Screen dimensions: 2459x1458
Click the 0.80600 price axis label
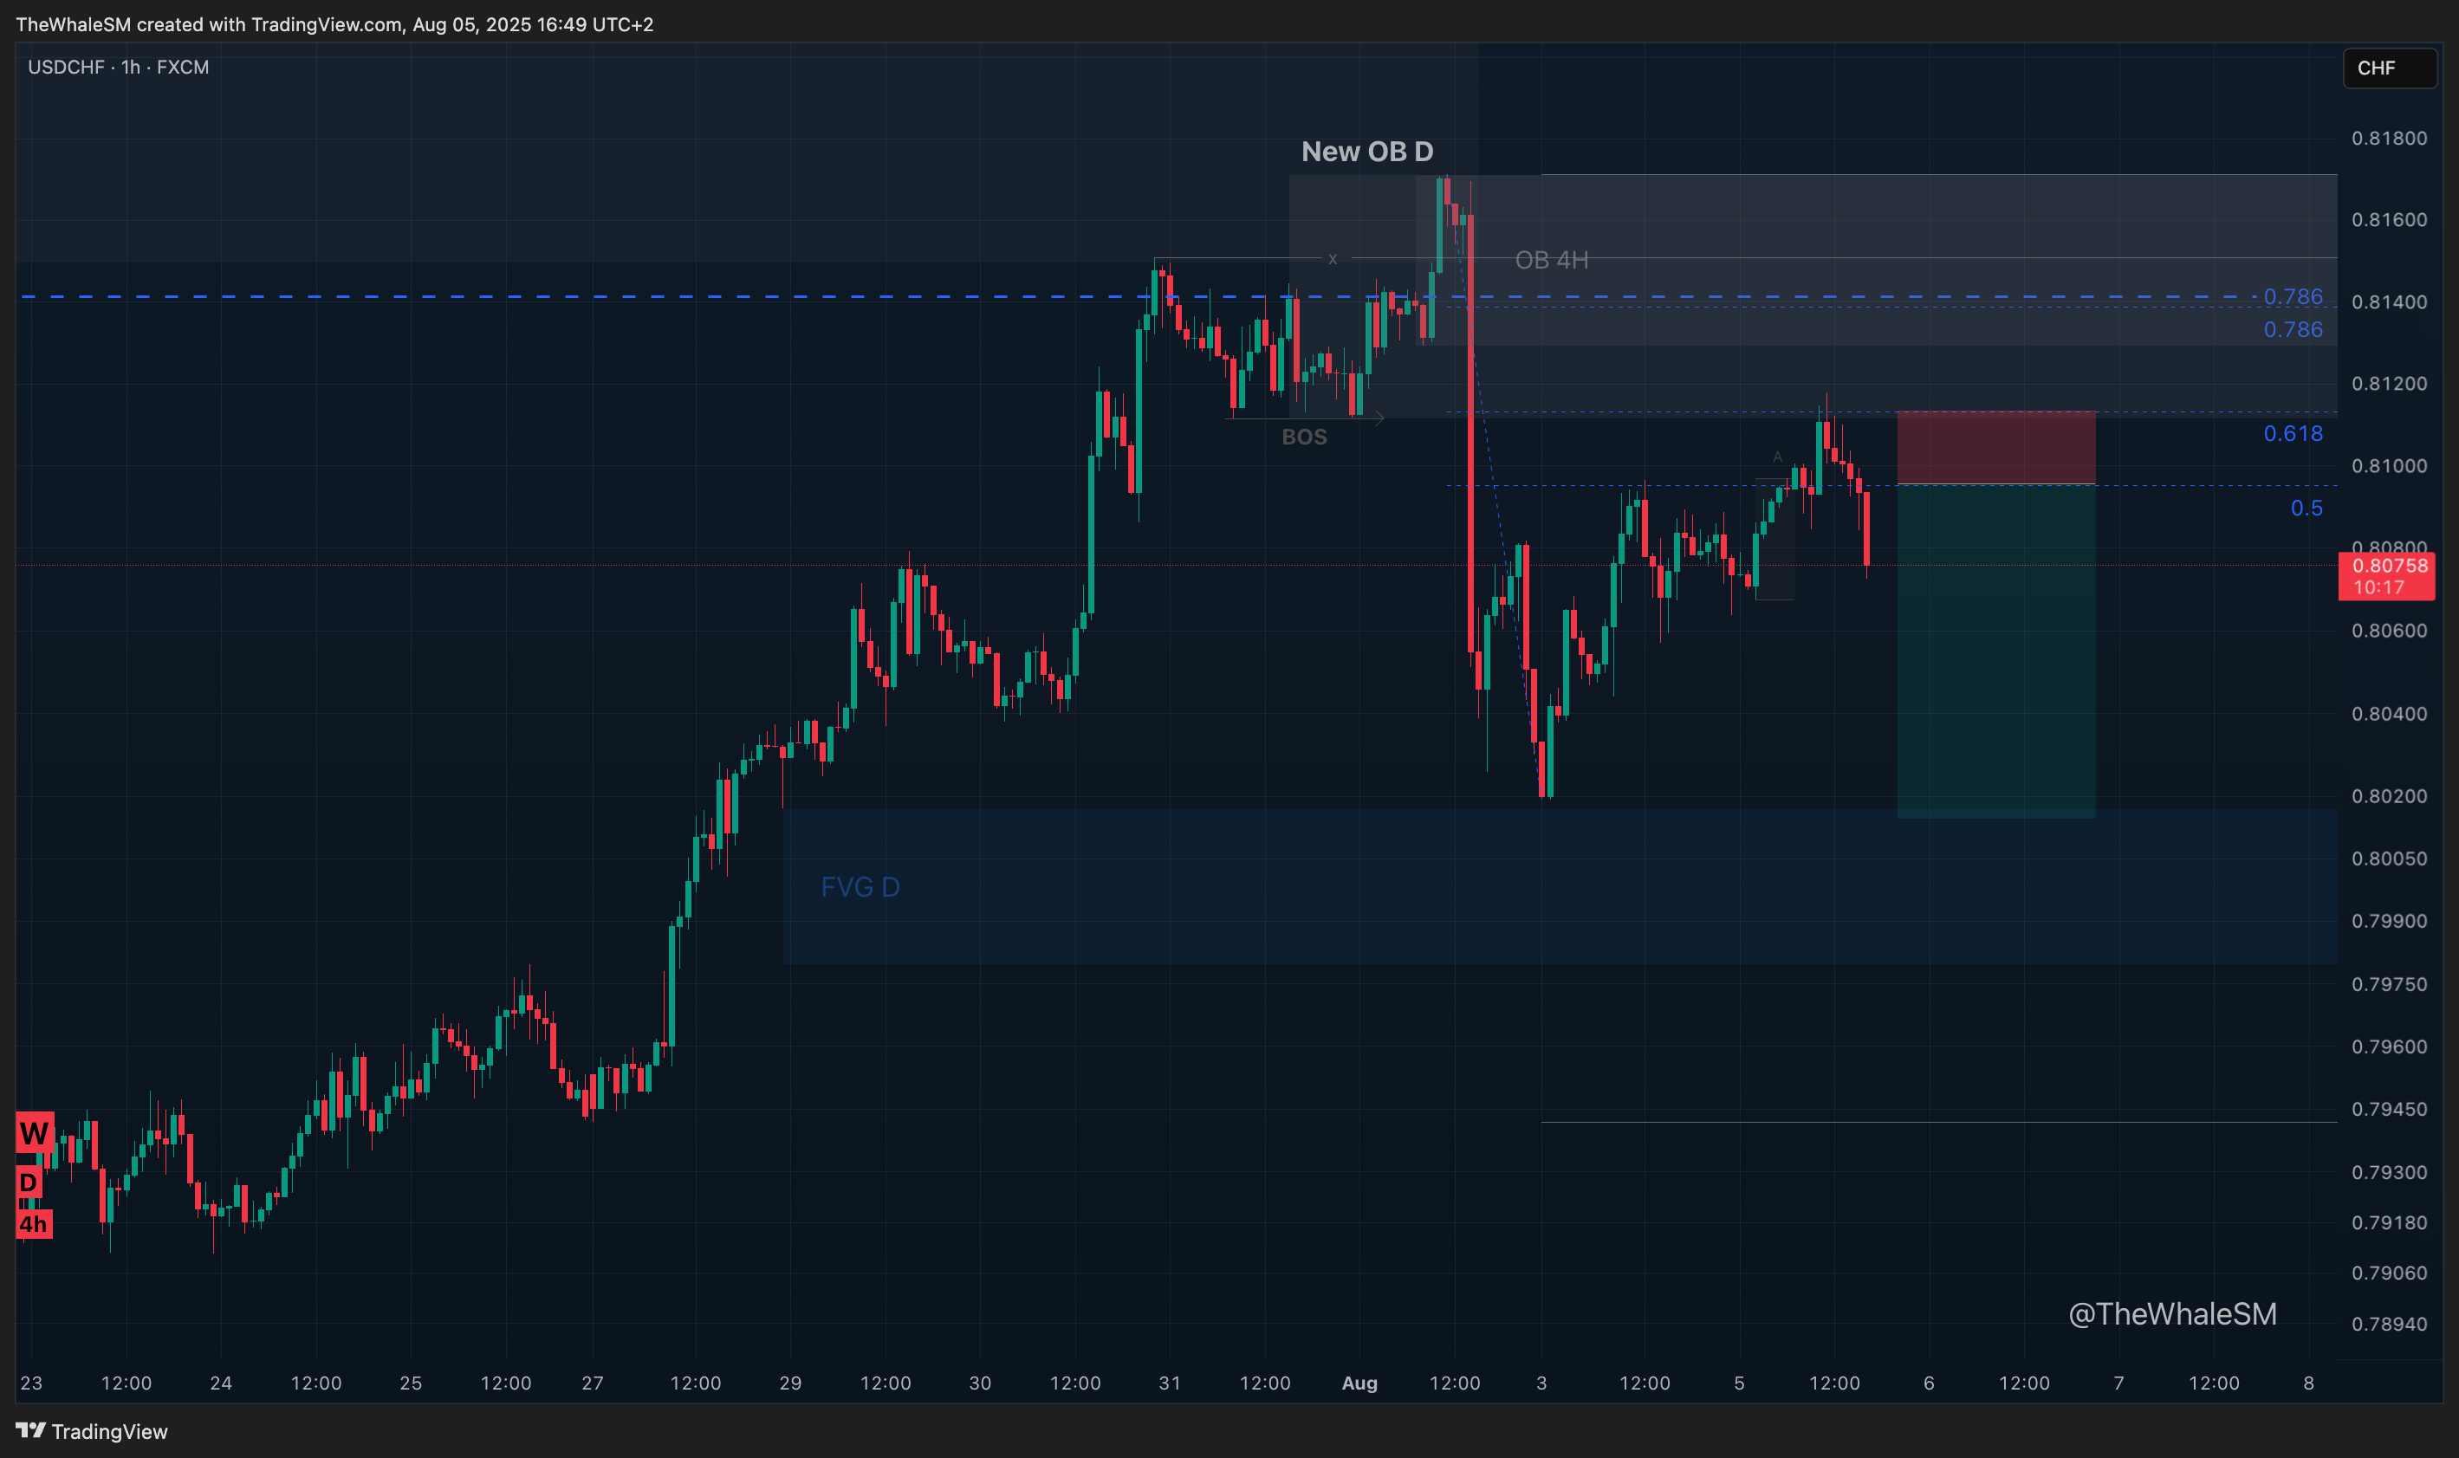tap(2388, 630)
